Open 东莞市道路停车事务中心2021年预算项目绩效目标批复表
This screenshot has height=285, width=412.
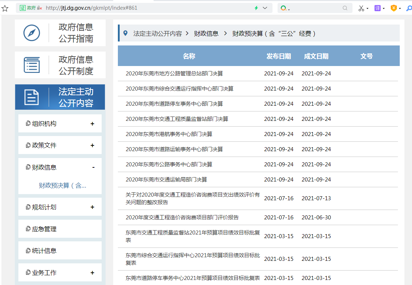pos(192,278)
